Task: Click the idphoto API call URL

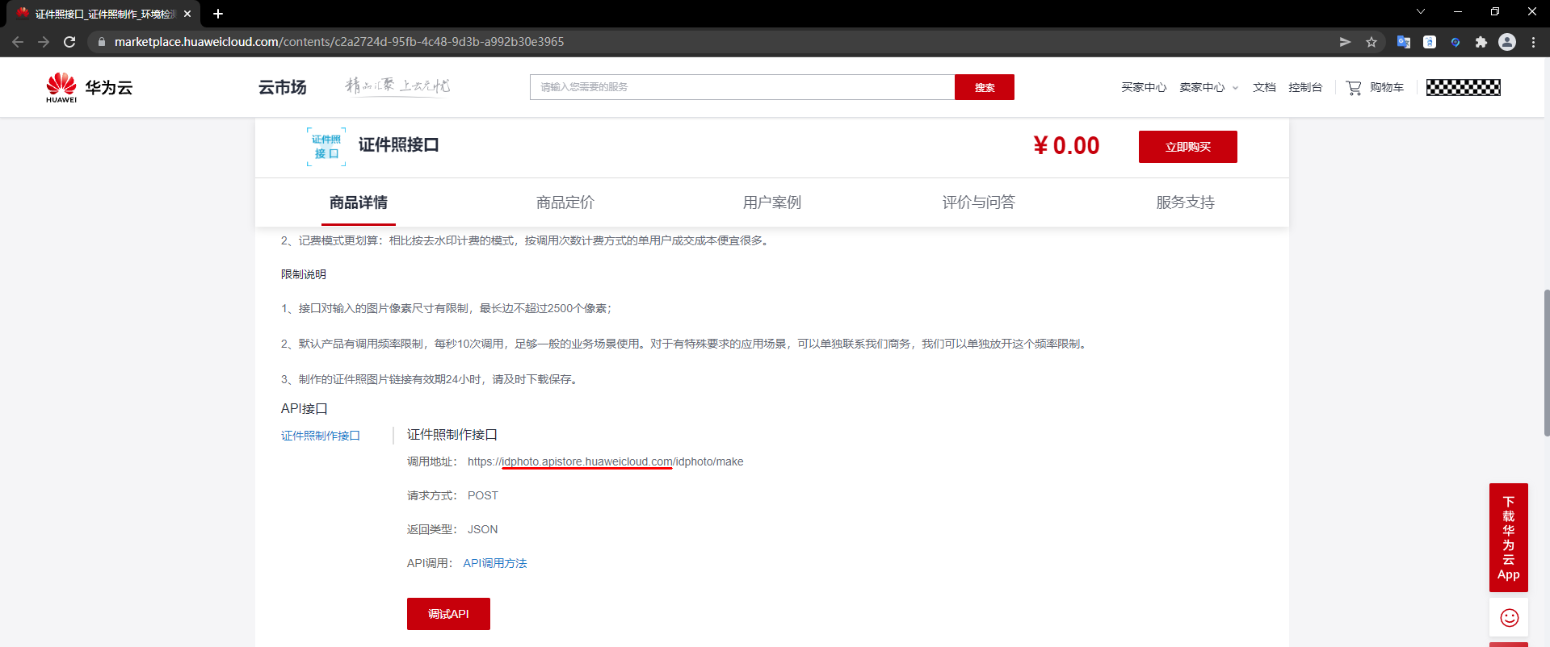Action: [606, 461]
